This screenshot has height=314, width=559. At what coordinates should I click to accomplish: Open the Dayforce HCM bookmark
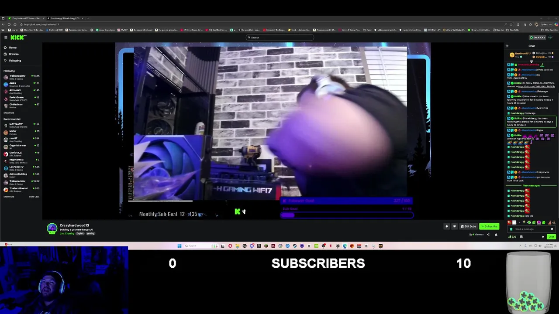[55, 30]
